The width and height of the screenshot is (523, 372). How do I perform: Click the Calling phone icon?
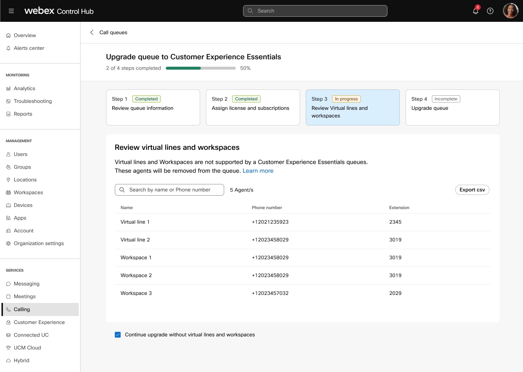tap(8, 309)
